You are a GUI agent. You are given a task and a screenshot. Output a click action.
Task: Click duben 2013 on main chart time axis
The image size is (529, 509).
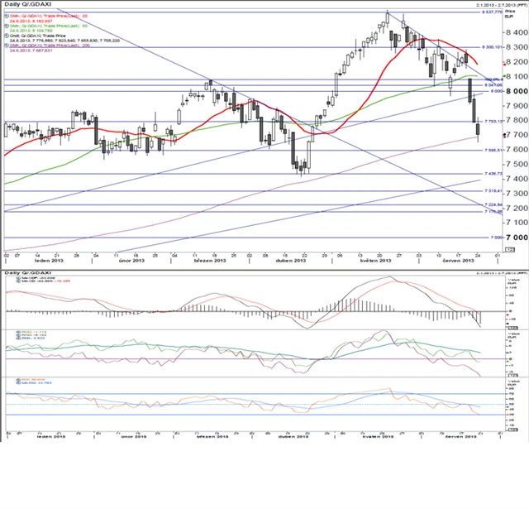(291, 261)
